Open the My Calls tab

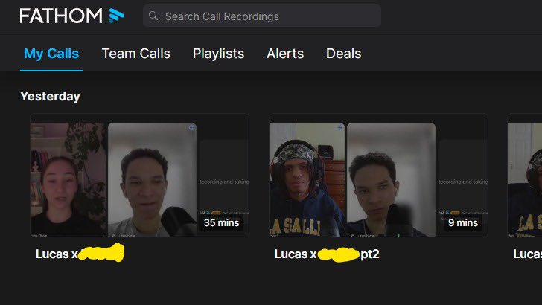[x=51, y=54]
